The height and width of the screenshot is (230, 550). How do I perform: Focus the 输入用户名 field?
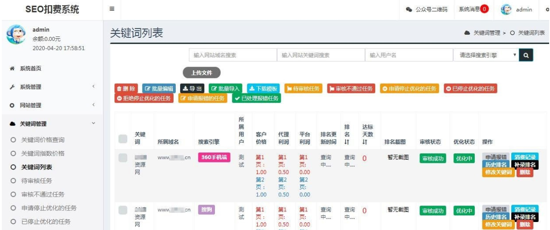[409, 55]
